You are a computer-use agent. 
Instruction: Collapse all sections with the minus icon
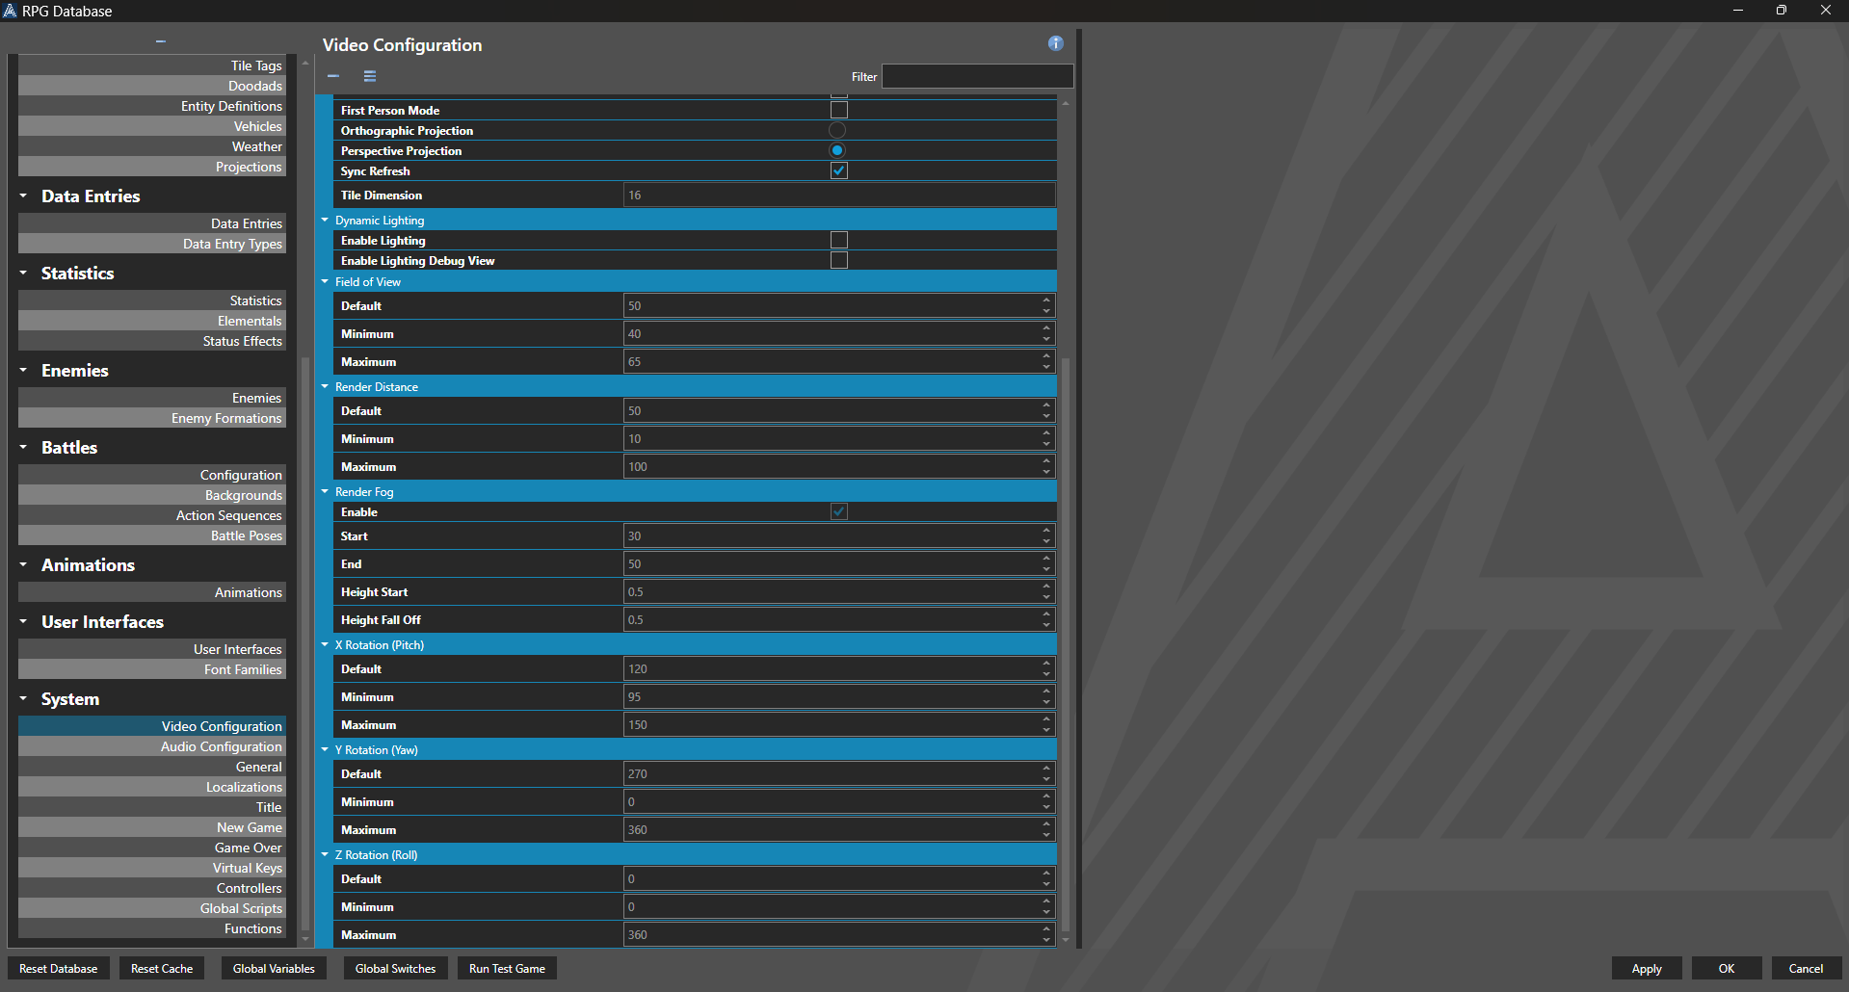click(332, 76)
